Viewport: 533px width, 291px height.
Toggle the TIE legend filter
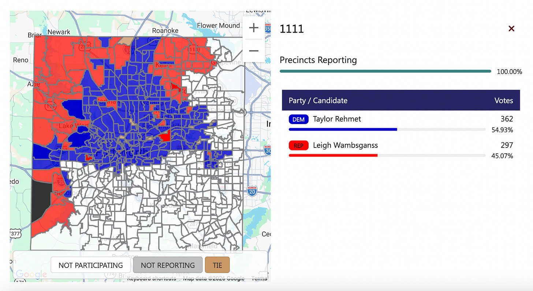(x=217, y=265)
